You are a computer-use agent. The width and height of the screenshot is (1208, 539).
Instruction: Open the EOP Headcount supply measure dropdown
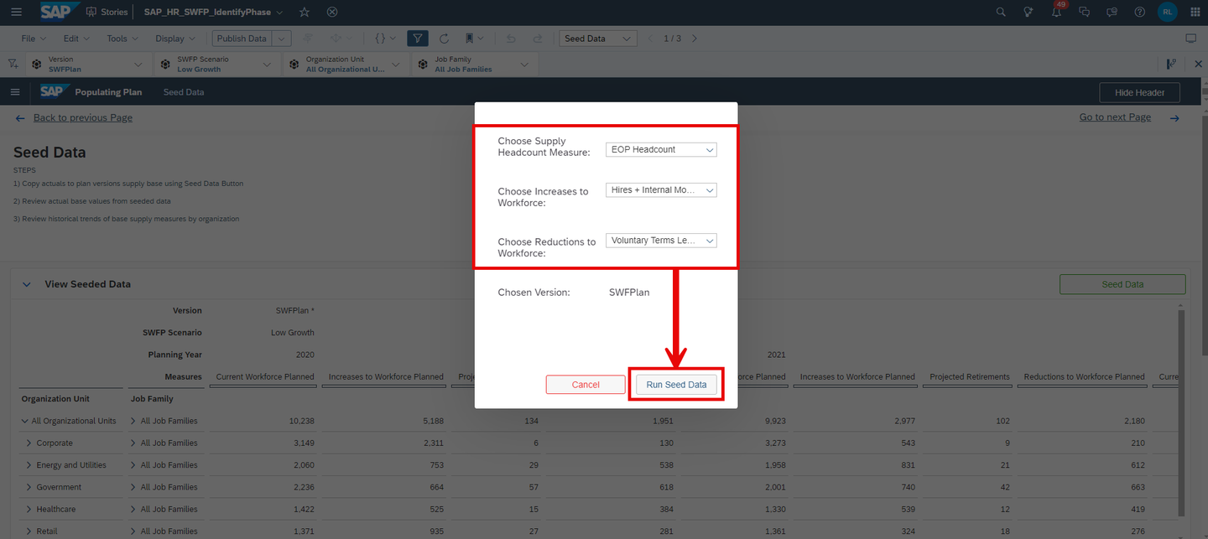[661, 149]
